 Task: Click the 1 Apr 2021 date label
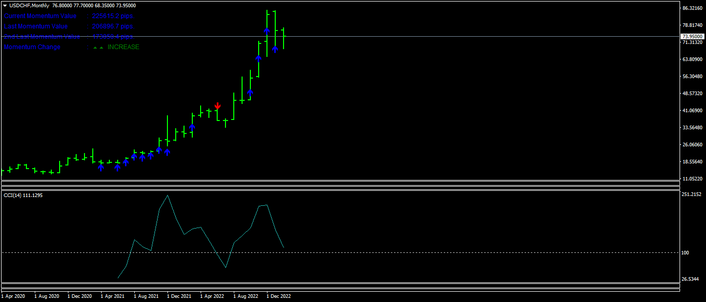(x=112, y=297)
